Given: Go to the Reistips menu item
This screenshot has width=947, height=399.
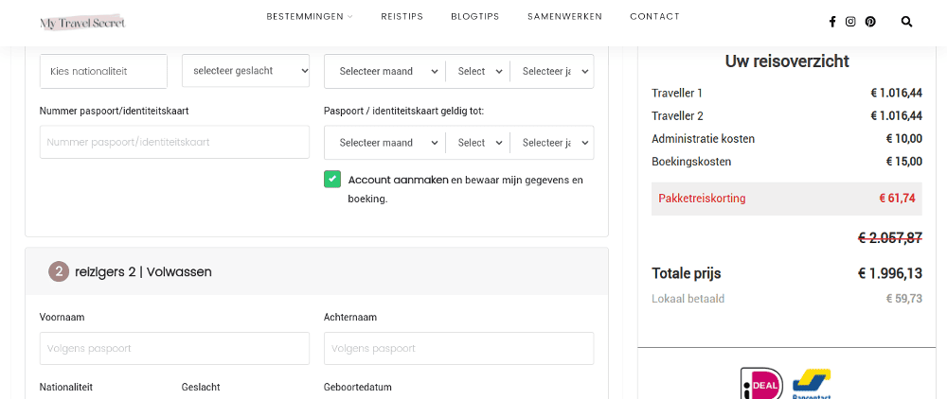Looking at the screenshot, I should tap(402, 17).
